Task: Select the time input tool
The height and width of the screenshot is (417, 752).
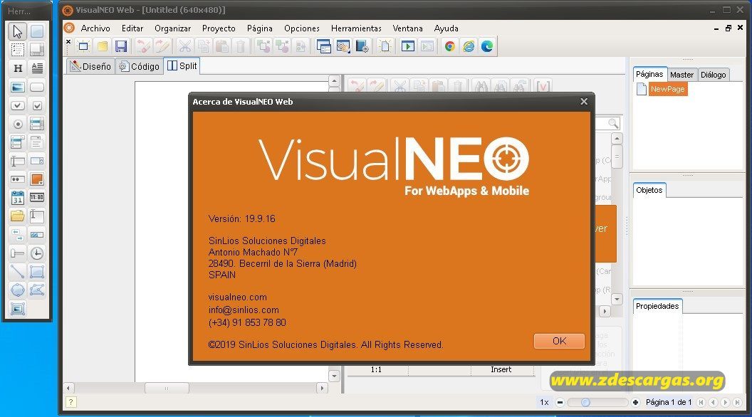Action: [x=37, y=198]
